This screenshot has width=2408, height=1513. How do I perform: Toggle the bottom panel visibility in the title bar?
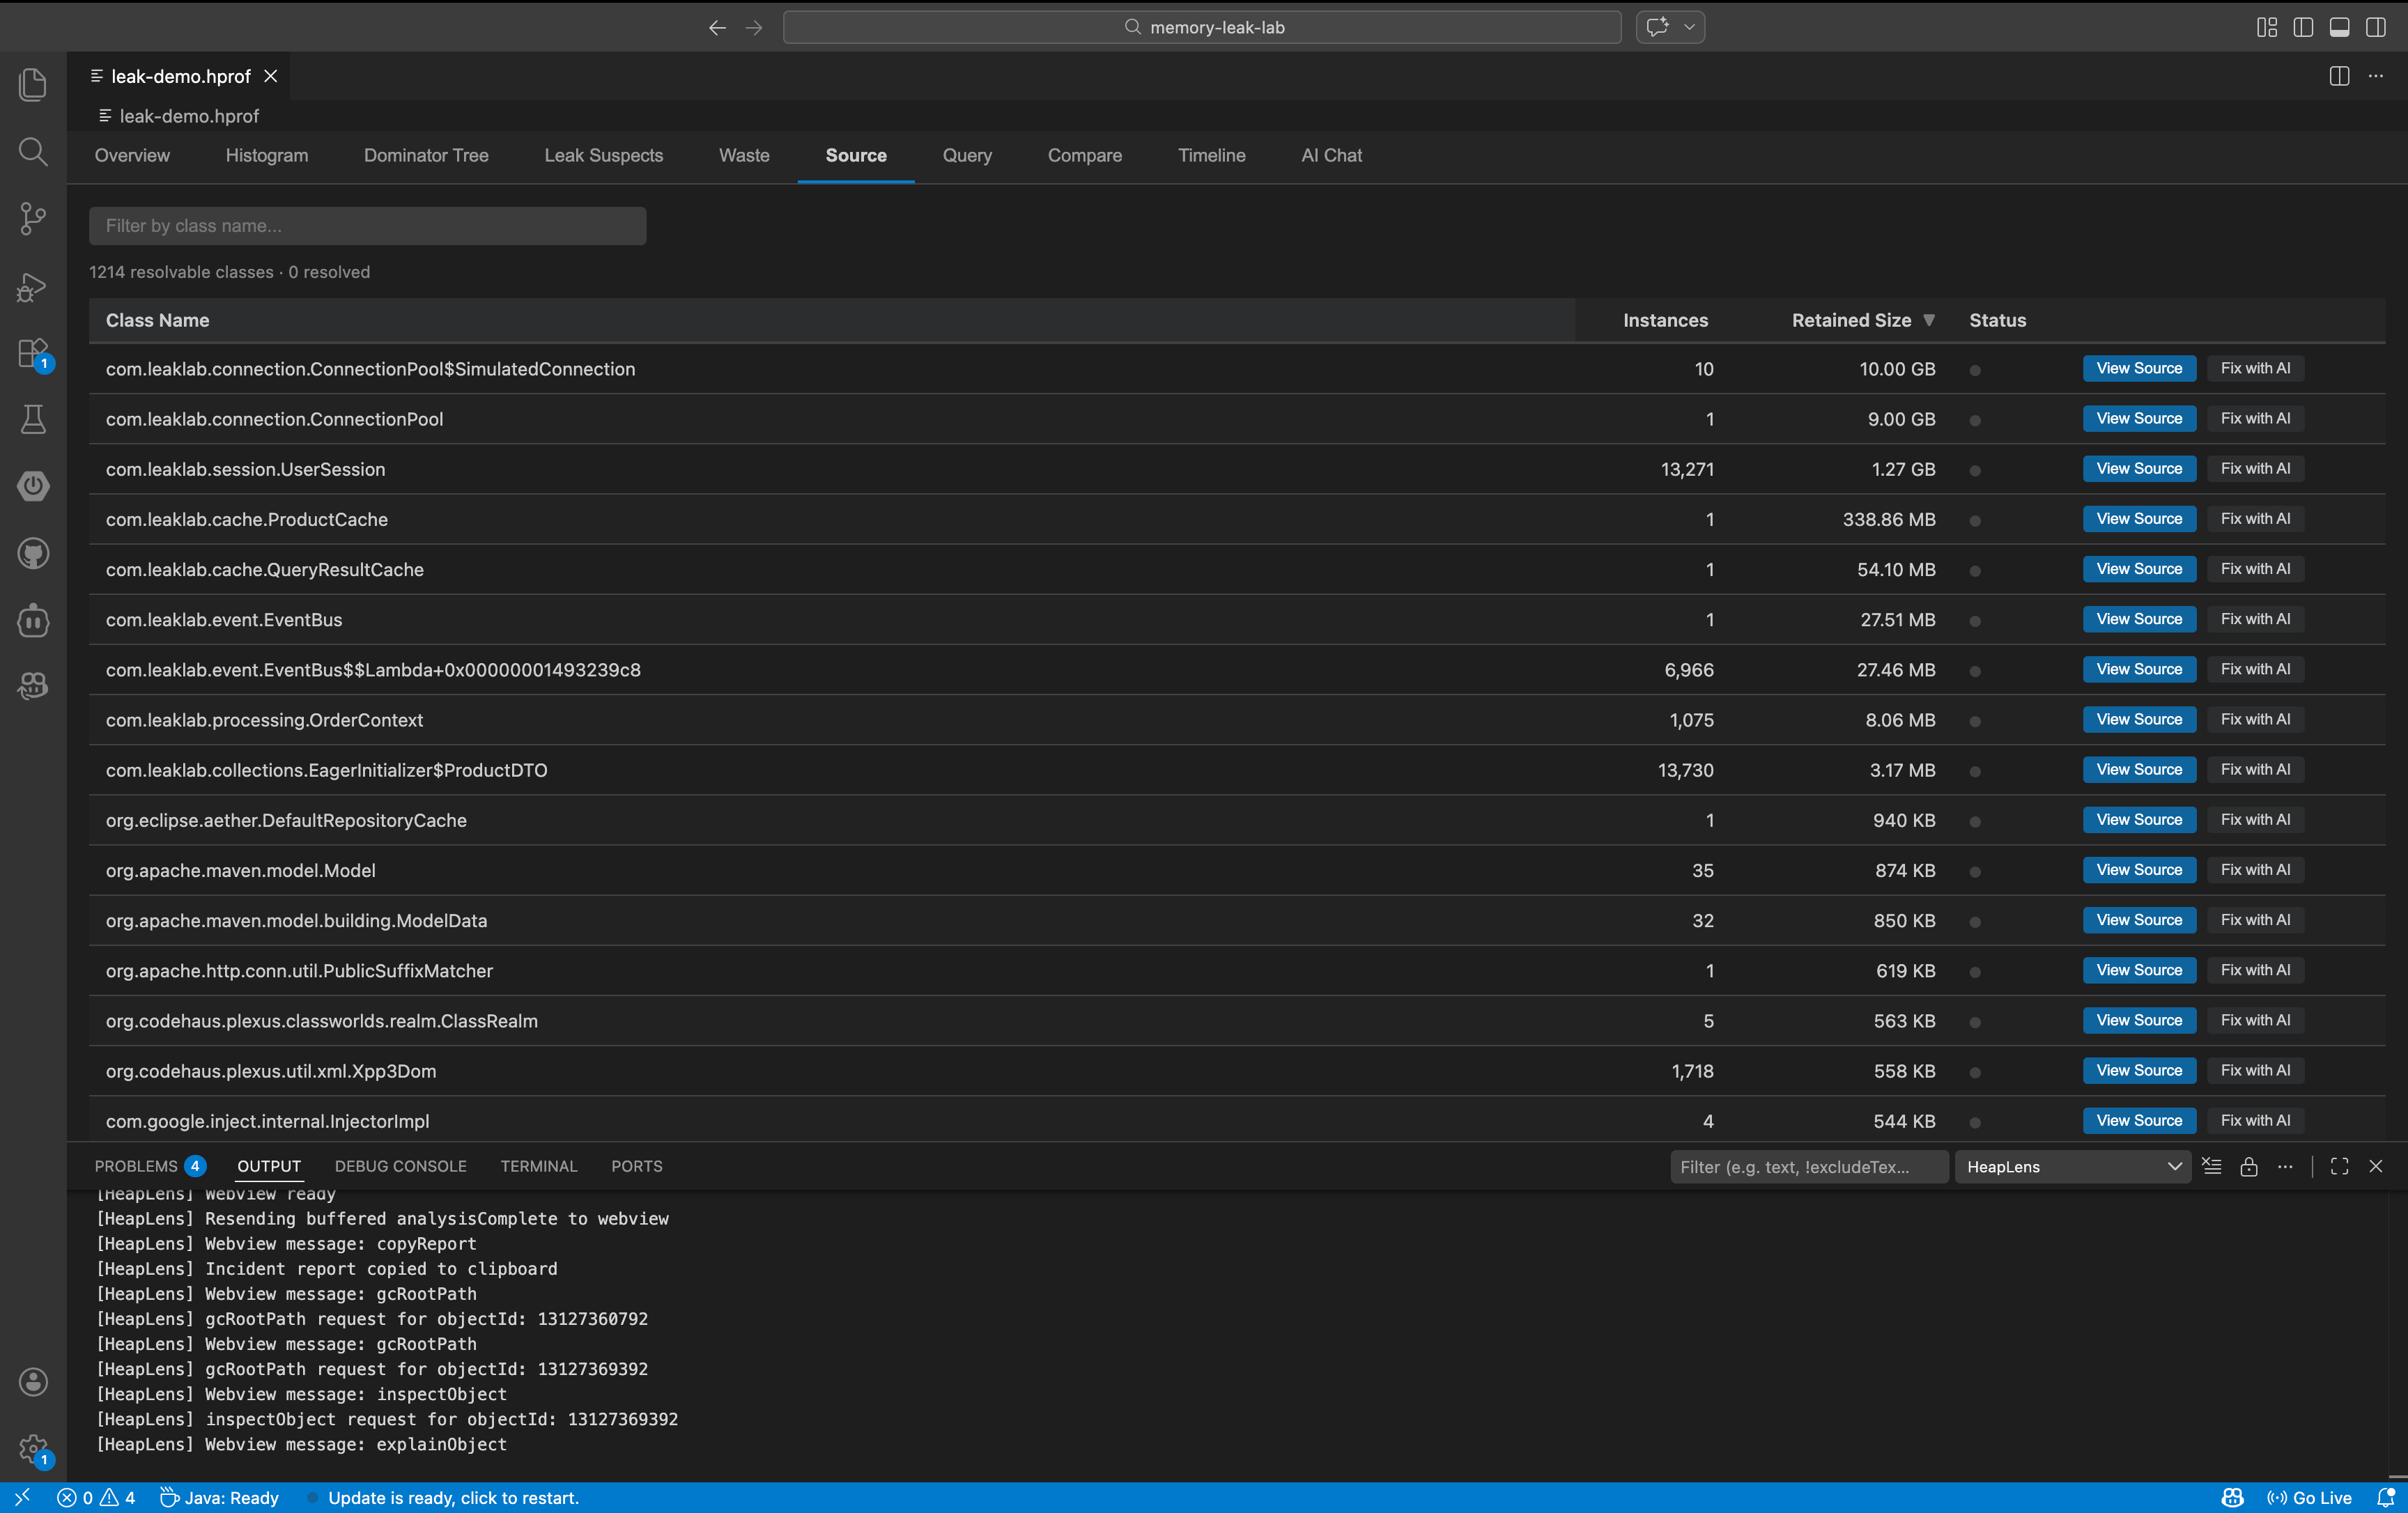pos(2339,27)
